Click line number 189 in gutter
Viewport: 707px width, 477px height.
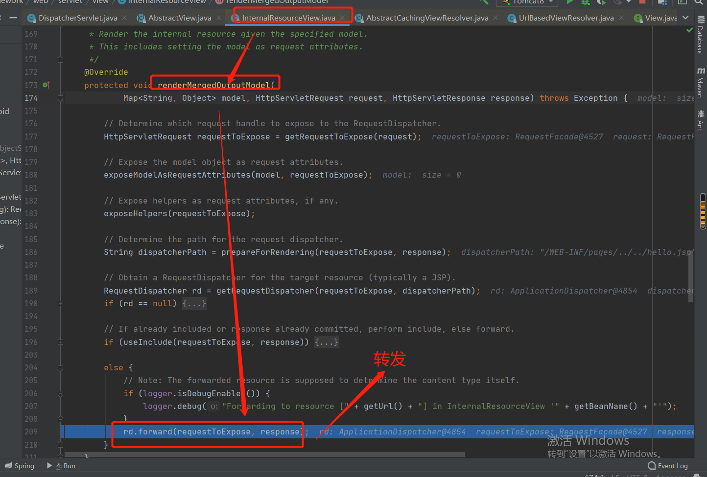click(31, 291)
